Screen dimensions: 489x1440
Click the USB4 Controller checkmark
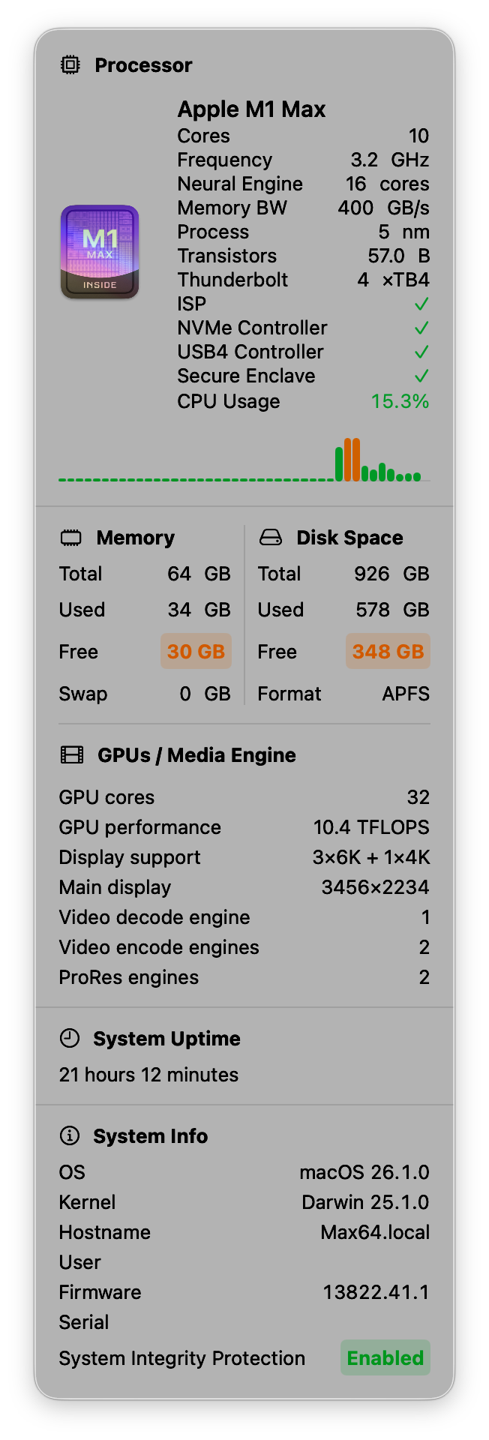[x=421, y=352]
